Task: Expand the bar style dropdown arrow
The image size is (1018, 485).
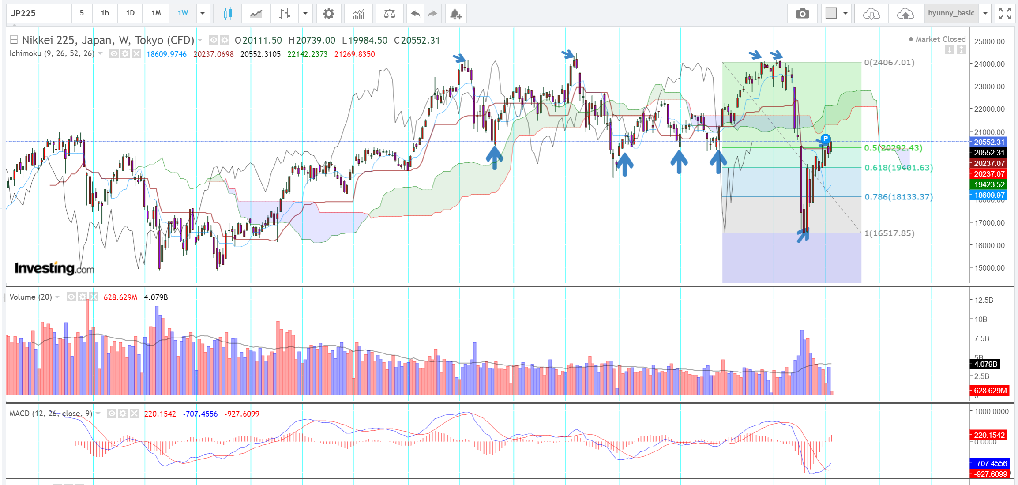Action: 305,13
